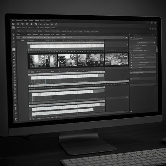Click the highlighted bottom row in the right panel list
166x166 pixels.
(x=143, y=72)
